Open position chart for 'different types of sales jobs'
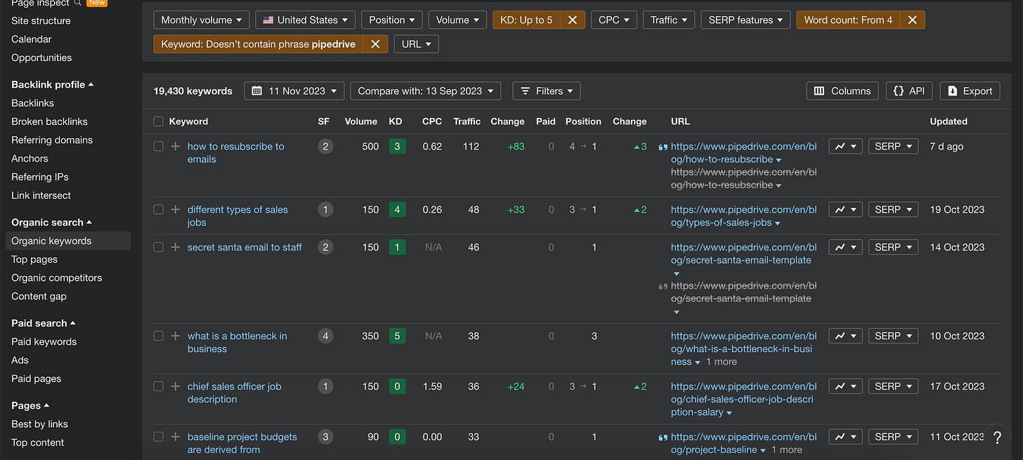 pos(846,210)
